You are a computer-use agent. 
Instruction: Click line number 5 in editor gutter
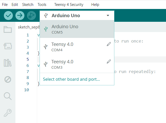(28, 59)
